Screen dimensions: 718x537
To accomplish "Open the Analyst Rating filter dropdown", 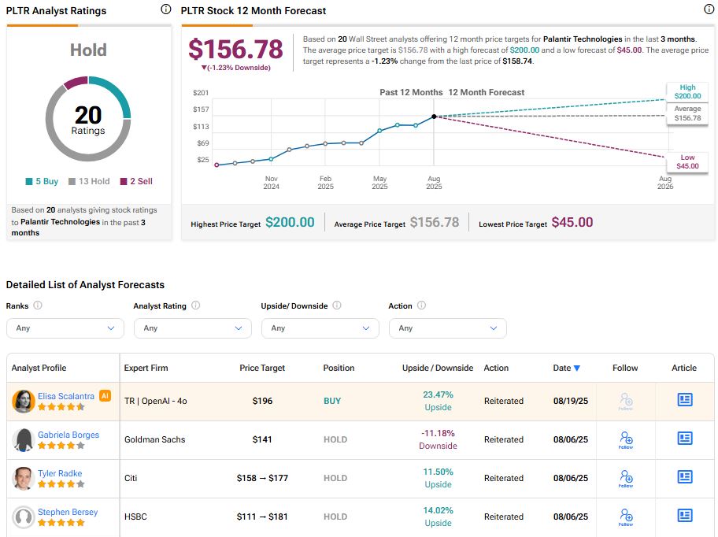I will (x=193, y=328).
